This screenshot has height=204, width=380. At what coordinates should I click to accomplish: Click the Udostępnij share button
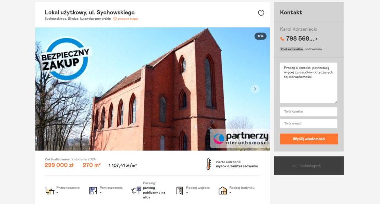(309, 165)
